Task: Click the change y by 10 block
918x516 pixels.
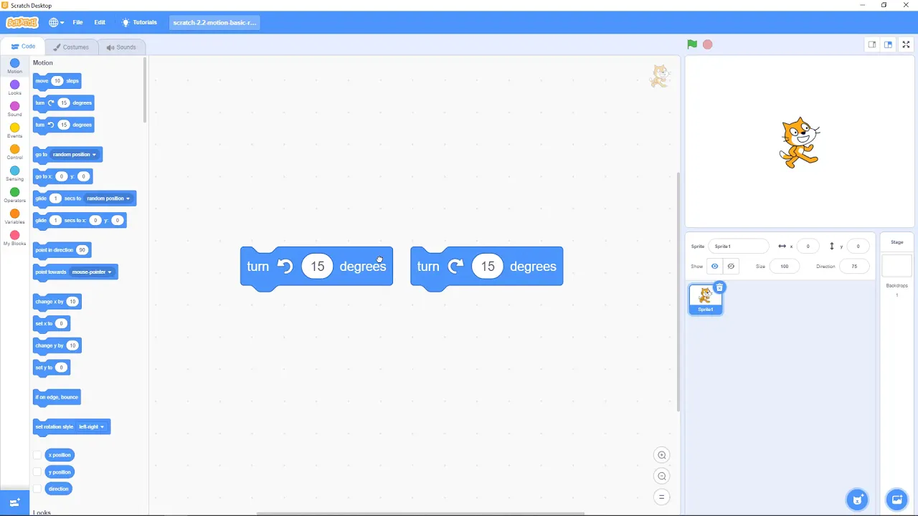Action: pos(57,346)
